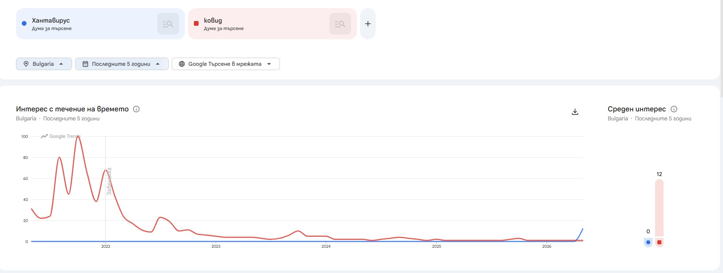Open the Google Търсене в мрежата dropdown
The height and width of the screenshot is (273, 723).
tap(226, 64)
